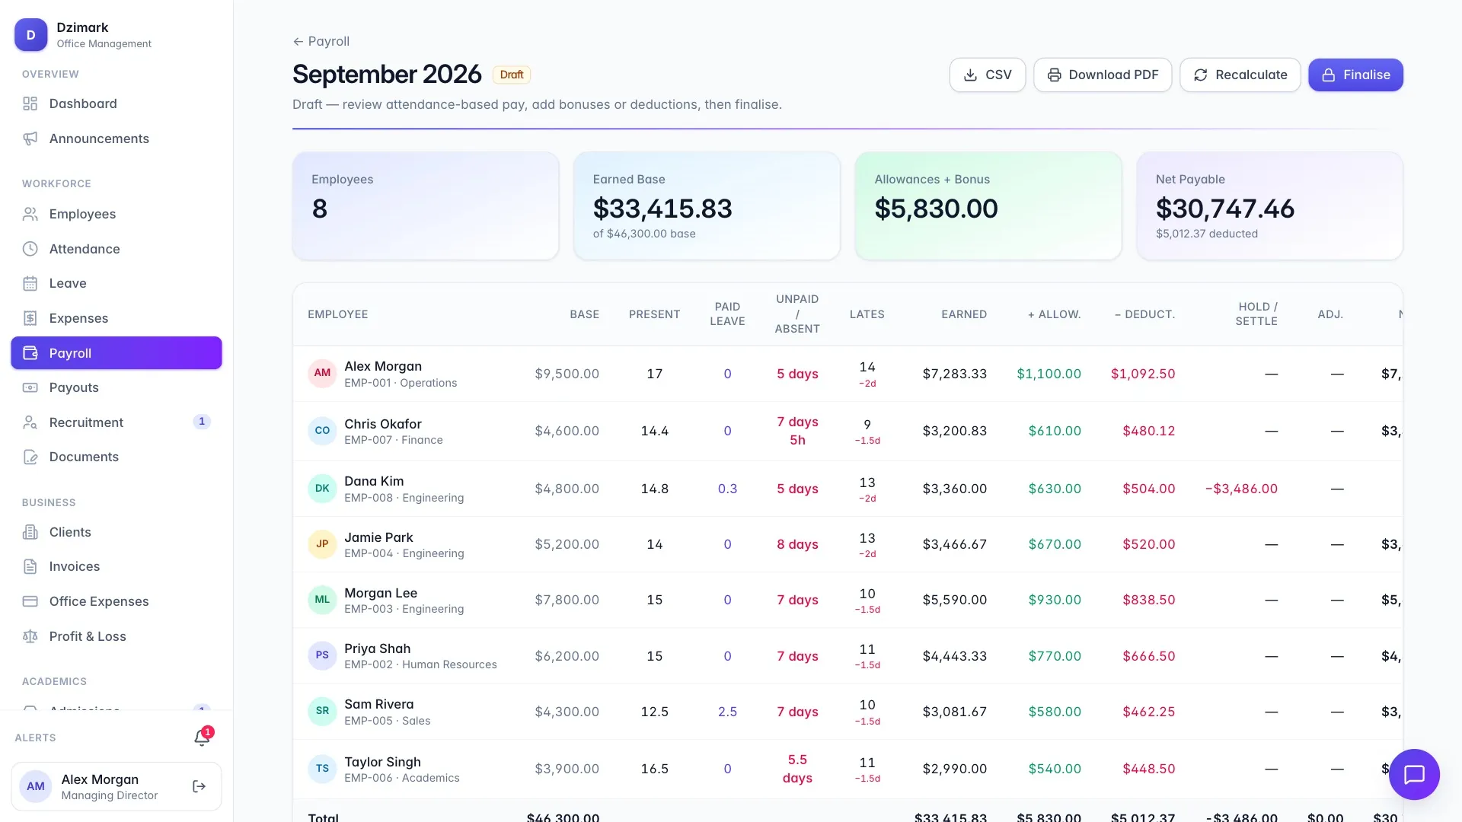Viewport: 1462px width, 822px height.
Task: Click the Attendance clock icon
Action: click(x=30, y=249)
